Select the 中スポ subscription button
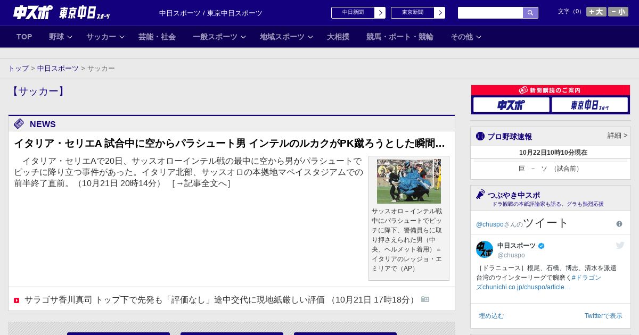The width and height of the screenshot is (639, 335). point(511,105)
